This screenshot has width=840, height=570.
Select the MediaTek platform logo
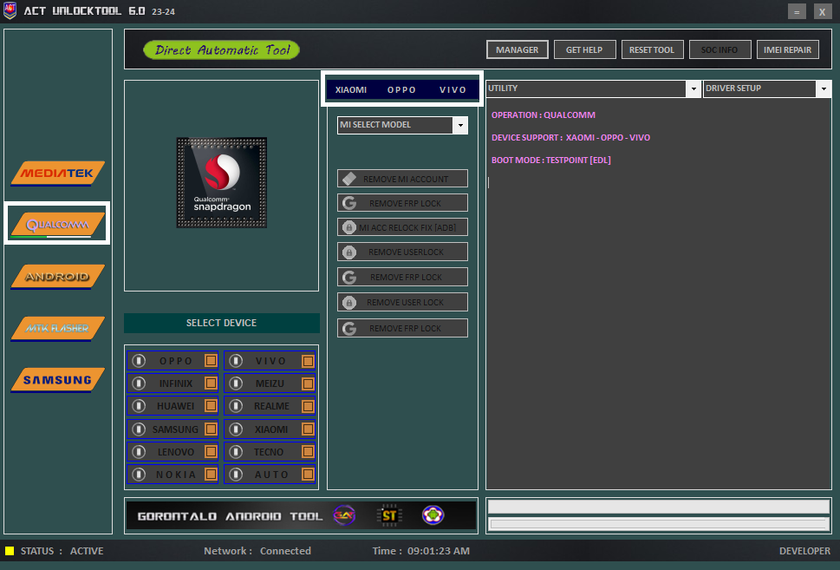pos(57,174)
